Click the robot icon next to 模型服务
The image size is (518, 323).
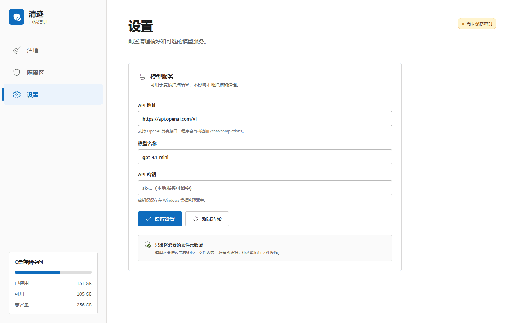click(142, 76)
